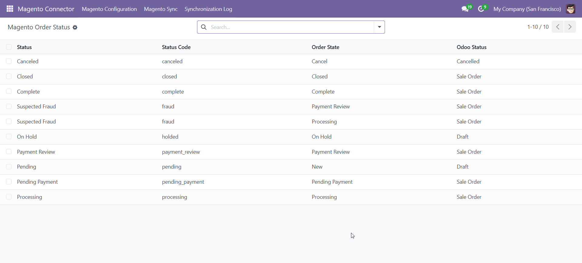The height and width of the screenshot is (263, 582).
Task: Toggle the select-all checkbox in header
Action: pos(9,47)
